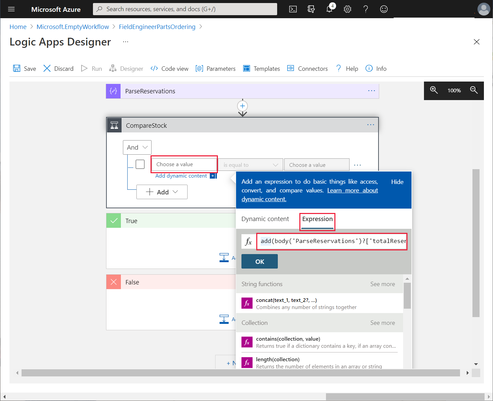Viewport: 493px width, 401px height.
Task: Click the contains function fx icon
Action: [x=247, y=342]
